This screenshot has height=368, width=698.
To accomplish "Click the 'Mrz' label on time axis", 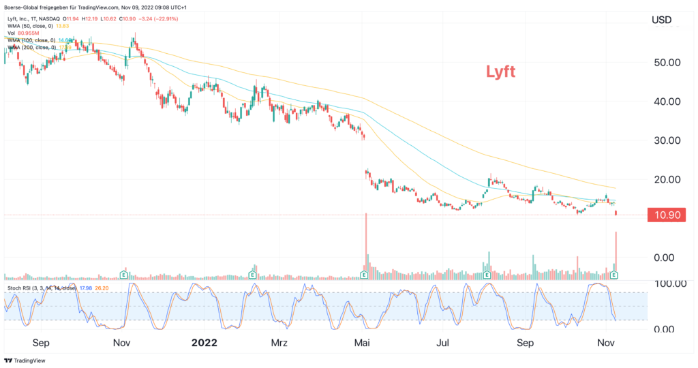I will click(x=279, y=343).
